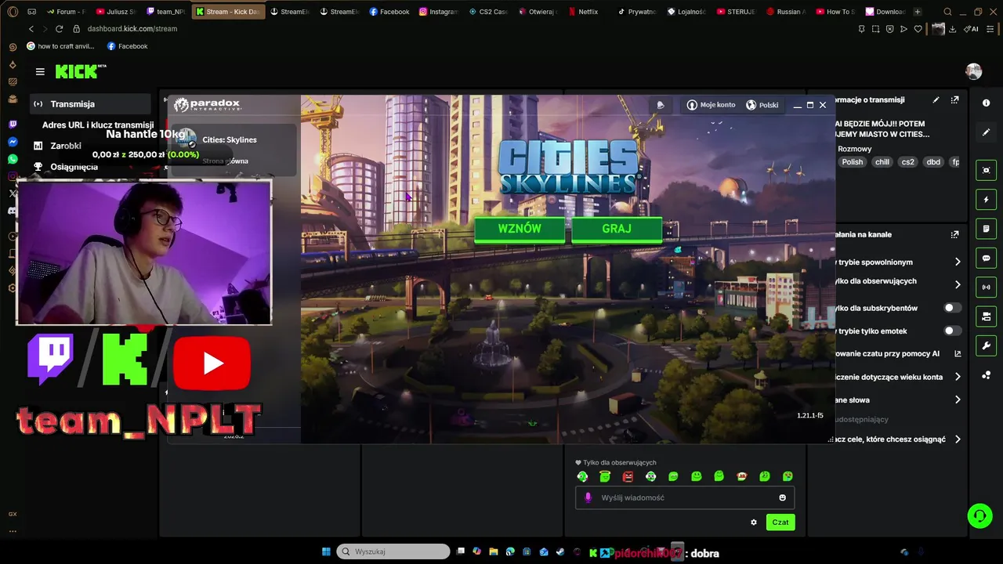
Task: Open Adres URL i klucz transmisji
Action: pos(98,125)
